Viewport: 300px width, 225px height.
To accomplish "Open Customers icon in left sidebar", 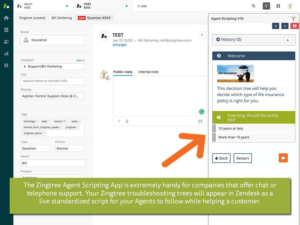I will (6, 42).
